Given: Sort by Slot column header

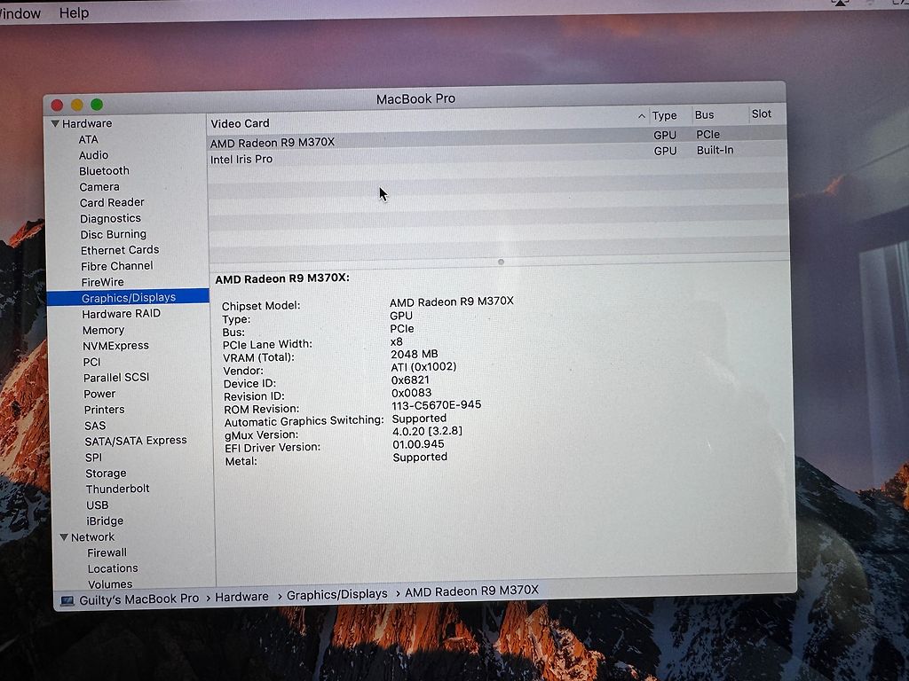Looking at the screenshot, I should pyautogui.click(x=761, y=114).
